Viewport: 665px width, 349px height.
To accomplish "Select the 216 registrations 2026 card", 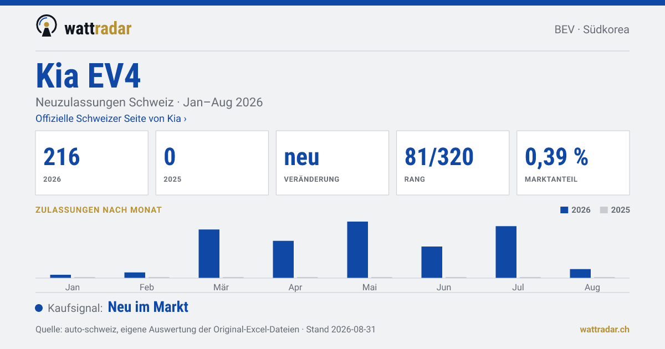I will coord(91,163).
